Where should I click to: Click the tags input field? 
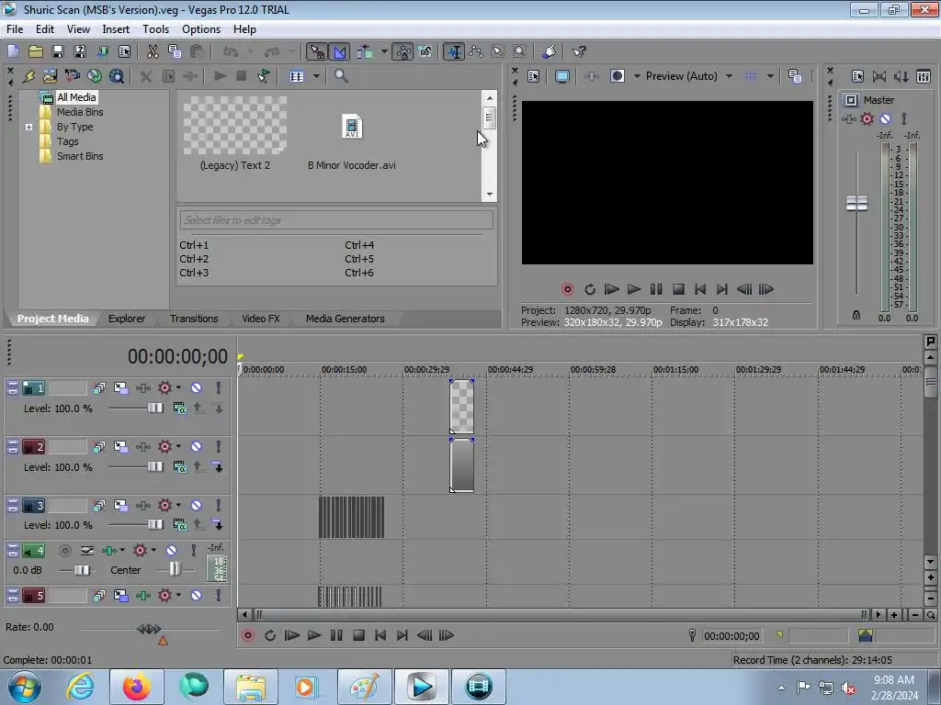pyautogui.click(x=336, y=220)
